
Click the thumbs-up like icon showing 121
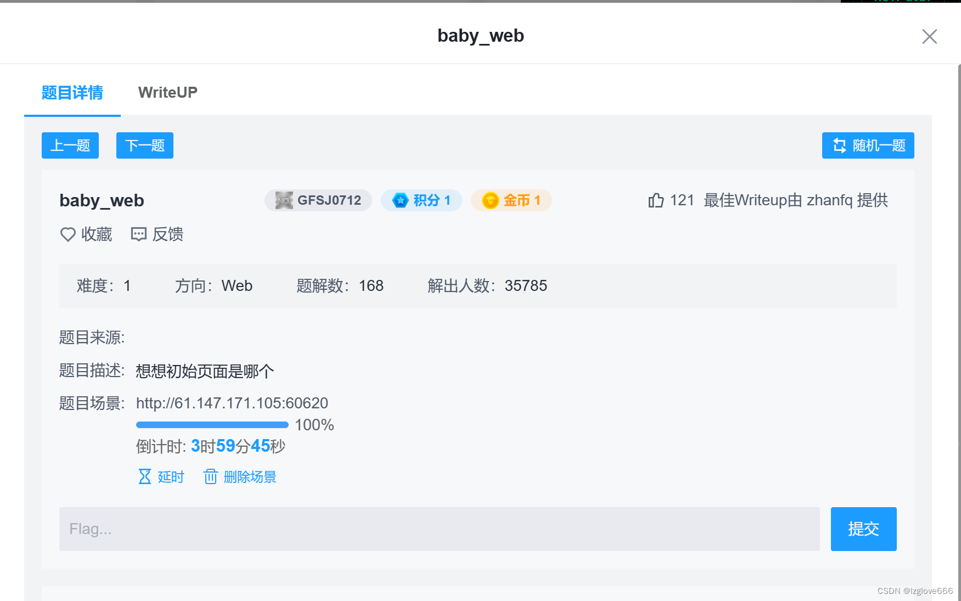[655, 200]
